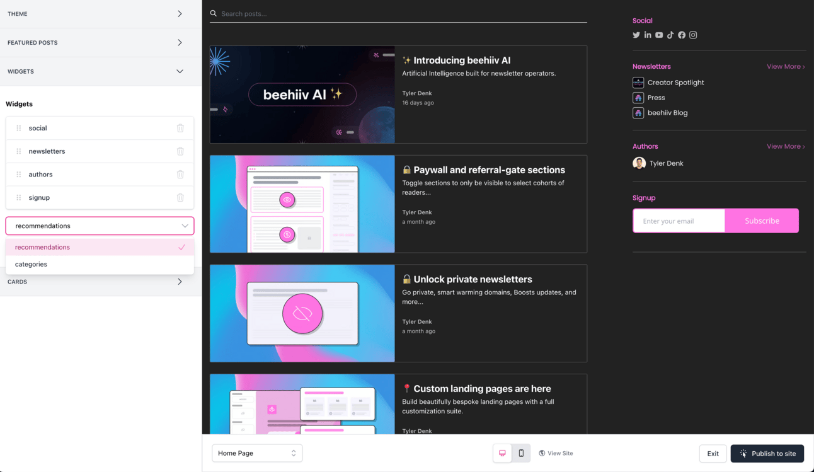
Task: Open the LinkedIn social icon
Action: 648,35
